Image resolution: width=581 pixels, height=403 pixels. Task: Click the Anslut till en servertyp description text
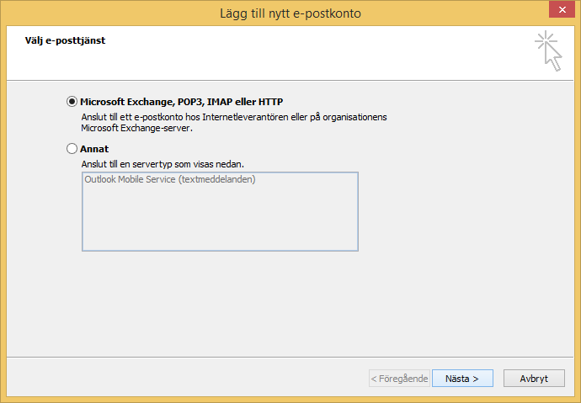click(163, 164)
